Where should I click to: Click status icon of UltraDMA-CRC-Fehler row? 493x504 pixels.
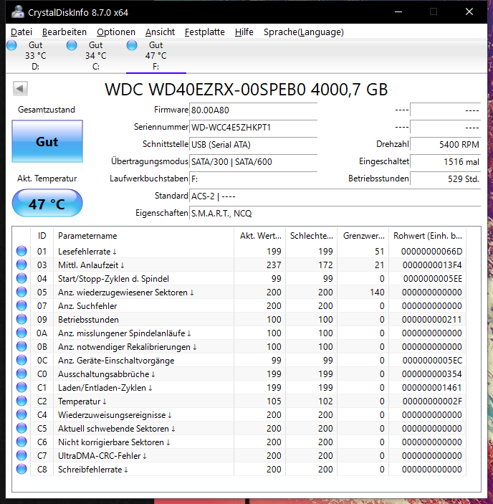(x=21, y=455)
